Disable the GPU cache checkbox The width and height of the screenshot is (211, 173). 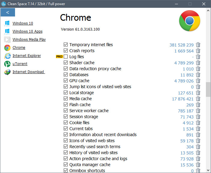pyautogui.click(x=66, y=80)
